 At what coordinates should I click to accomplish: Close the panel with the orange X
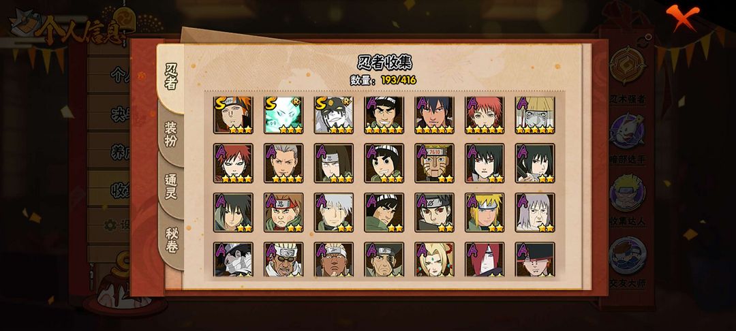pyautogui.click(x=682, y=16)
